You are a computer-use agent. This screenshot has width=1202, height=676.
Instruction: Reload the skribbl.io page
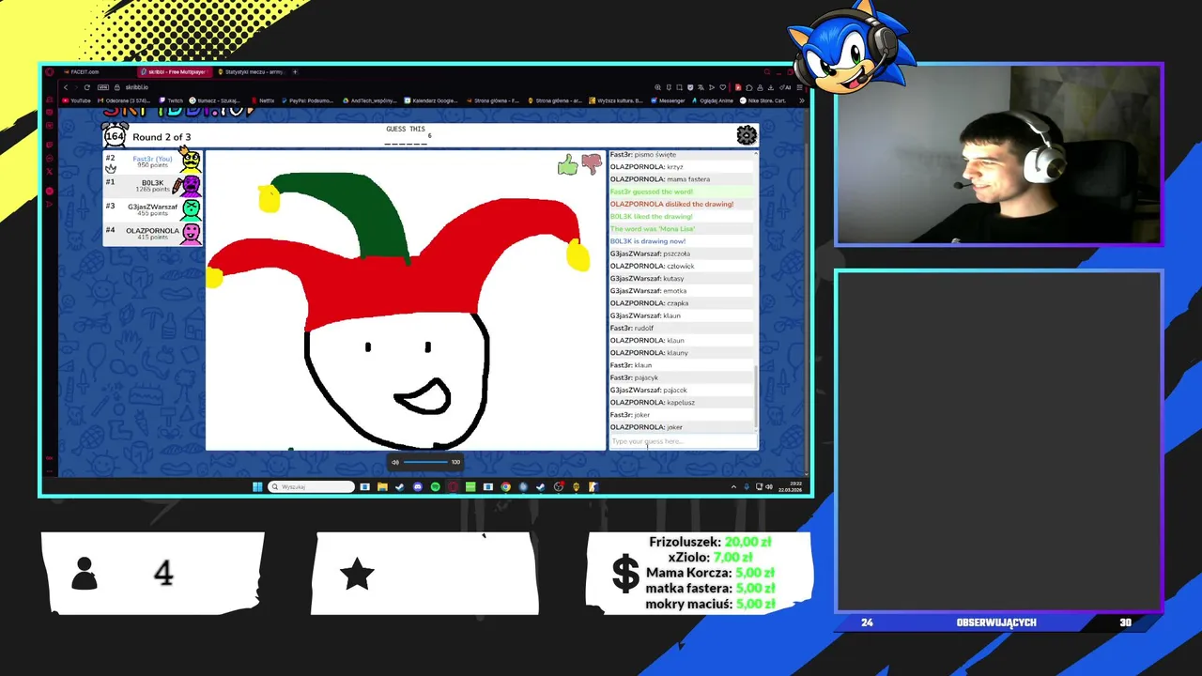pos(86,87)
